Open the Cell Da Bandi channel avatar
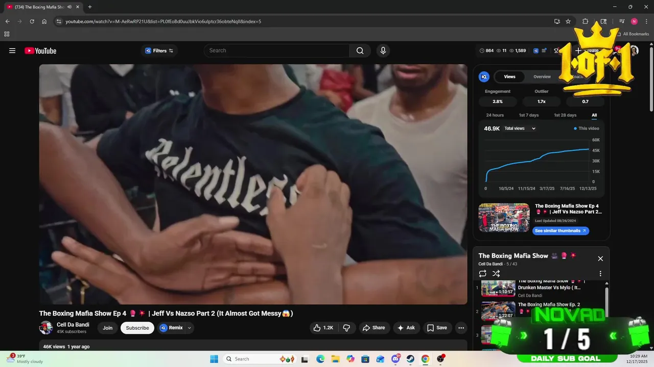Viewport: 654px width, 367px height. pos(46,328)
